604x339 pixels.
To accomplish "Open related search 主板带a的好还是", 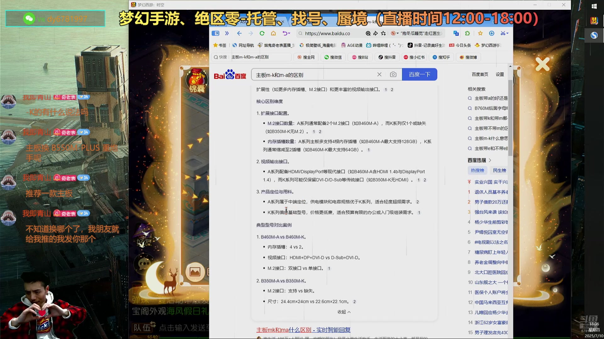I will [x=491, y=98].
